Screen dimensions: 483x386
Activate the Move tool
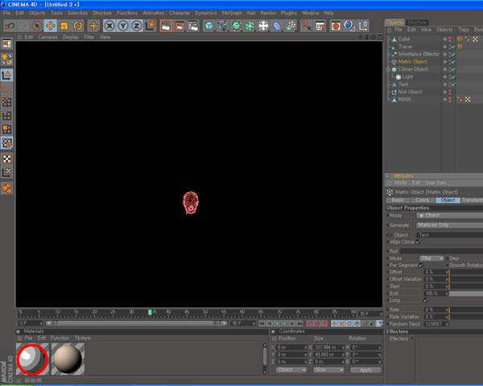pyautogui.click(x=51, y=26)
